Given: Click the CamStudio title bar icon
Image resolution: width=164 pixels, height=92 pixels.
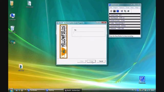Looking at the screenshot, I should (x=110, y=5).
